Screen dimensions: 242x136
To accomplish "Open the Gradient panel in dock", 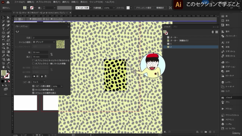I will [223, 67].
